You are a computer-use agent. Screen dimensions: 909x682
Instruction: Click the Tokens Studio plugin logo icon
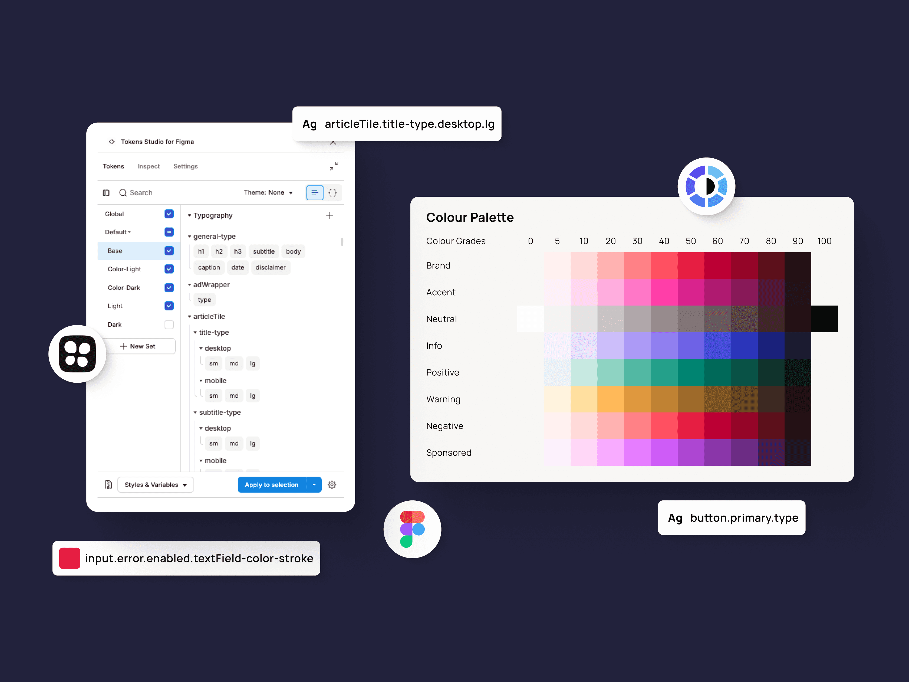point(111,142)
